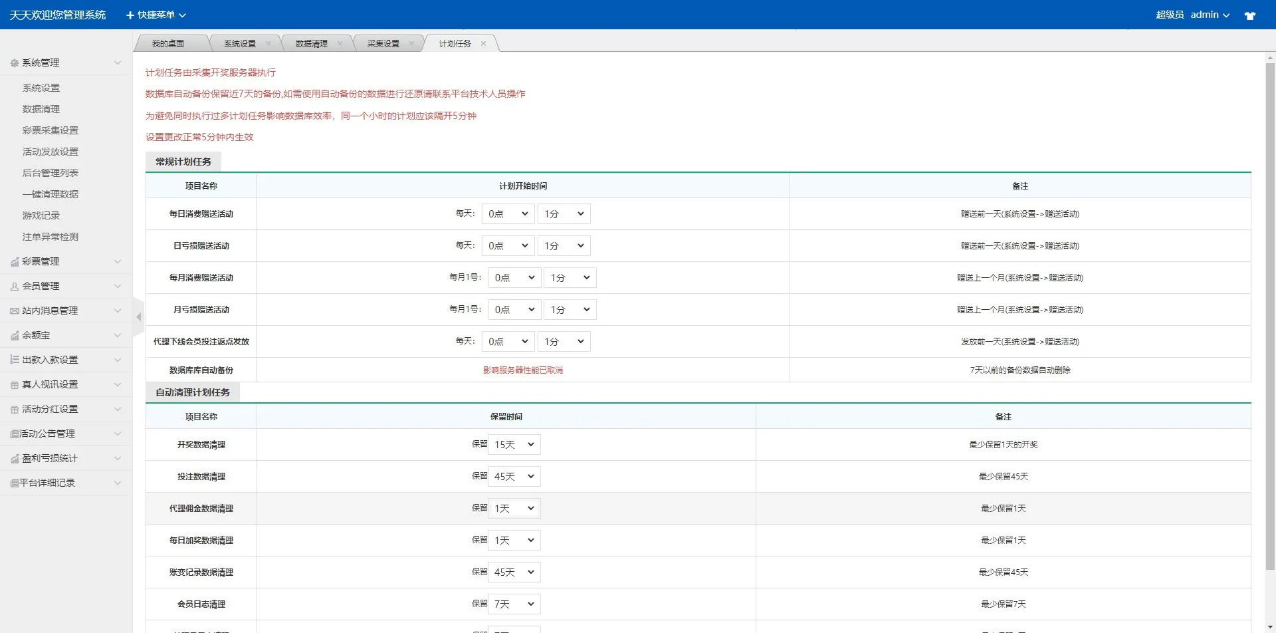Open the hour dropdown for 每日消费赠送活动
This screenshot has height=633, width=1276.
pyautogui.click(x=508, y=213)
